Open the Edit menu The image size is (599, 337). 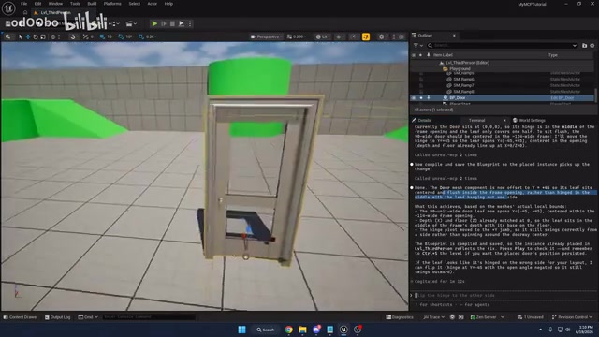[x=37, y=4]
